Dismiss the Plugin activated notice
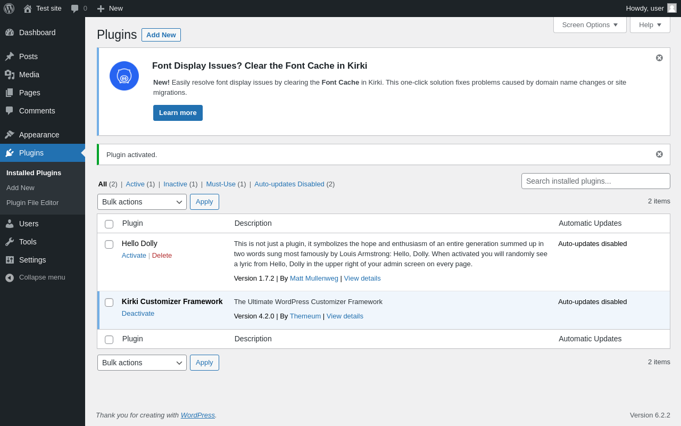 tap(659, 154)
